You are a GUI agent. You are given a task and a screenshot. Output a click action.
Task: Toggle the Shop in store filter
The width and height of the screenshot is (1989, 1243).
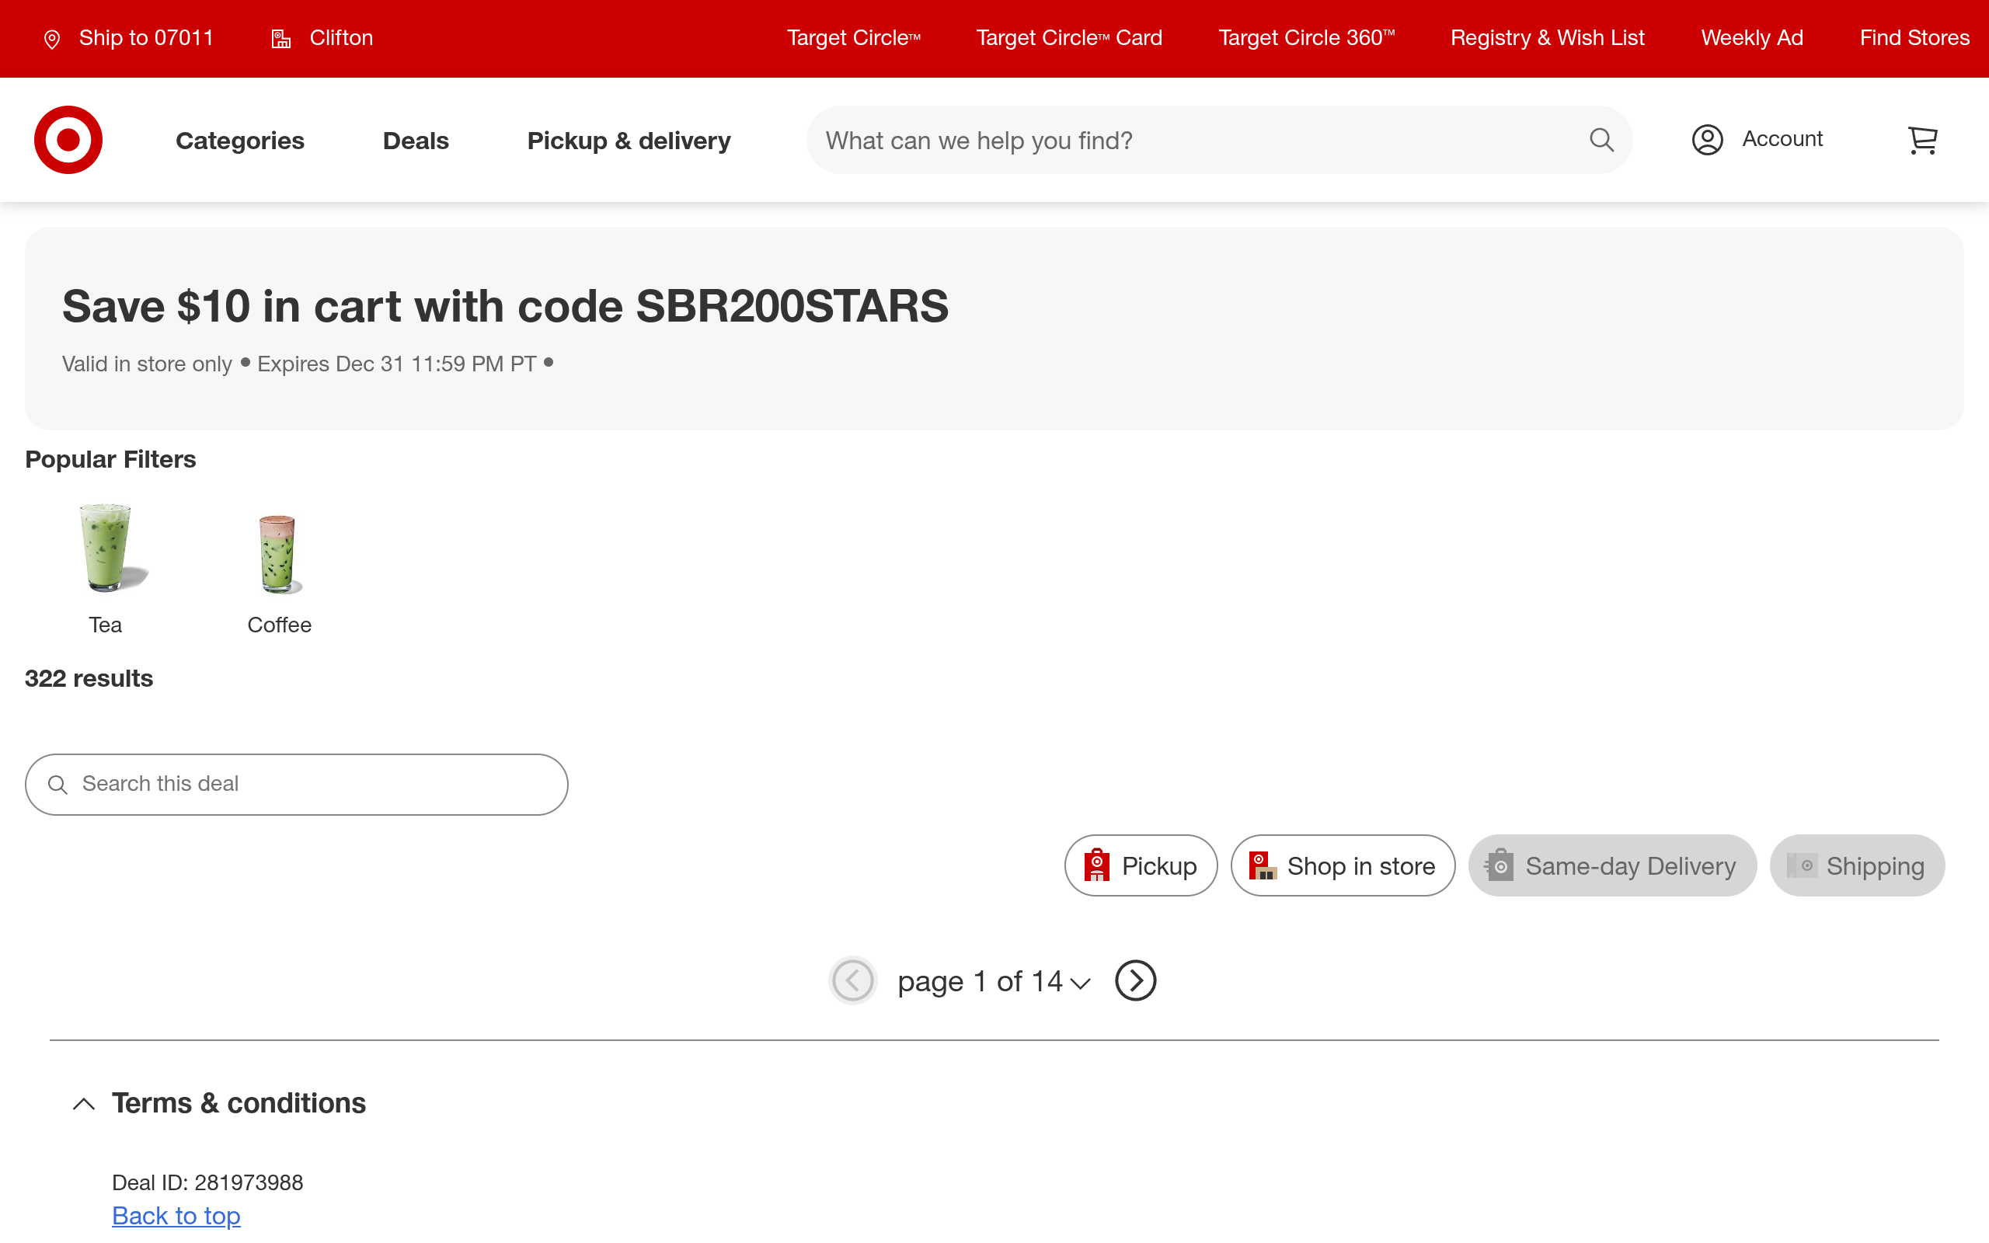tap(1342, 865)
